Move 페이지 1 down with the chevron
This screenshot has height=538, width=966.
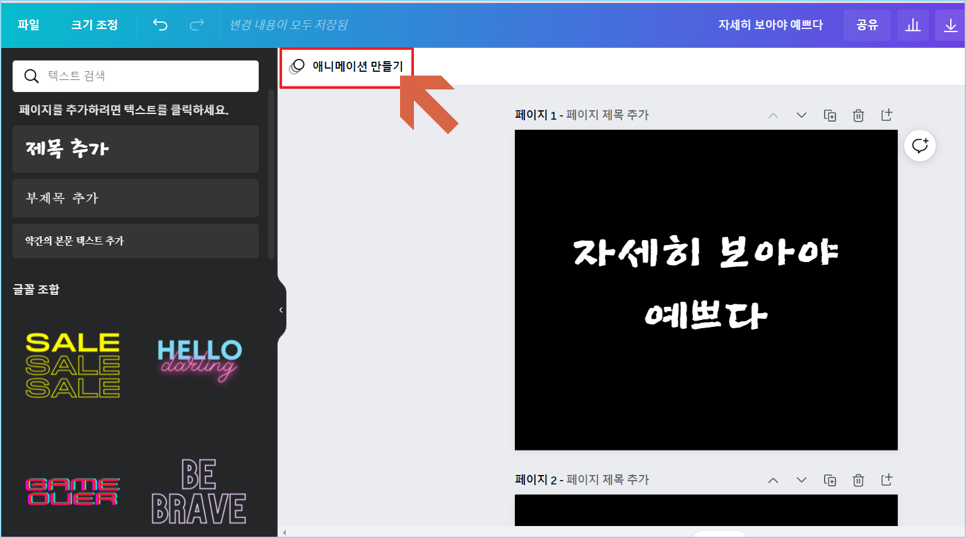click(x=801, y=115)
